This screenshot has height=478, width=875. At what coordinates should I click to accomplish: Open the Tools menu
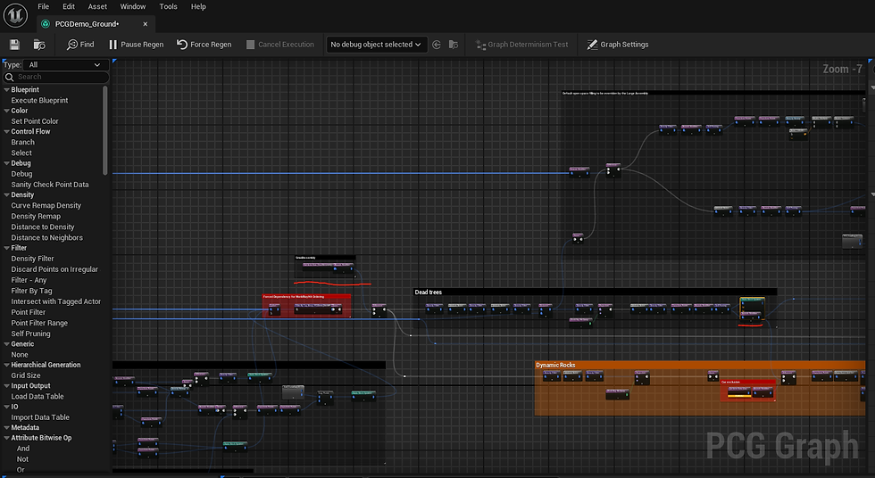pos(168,6)
